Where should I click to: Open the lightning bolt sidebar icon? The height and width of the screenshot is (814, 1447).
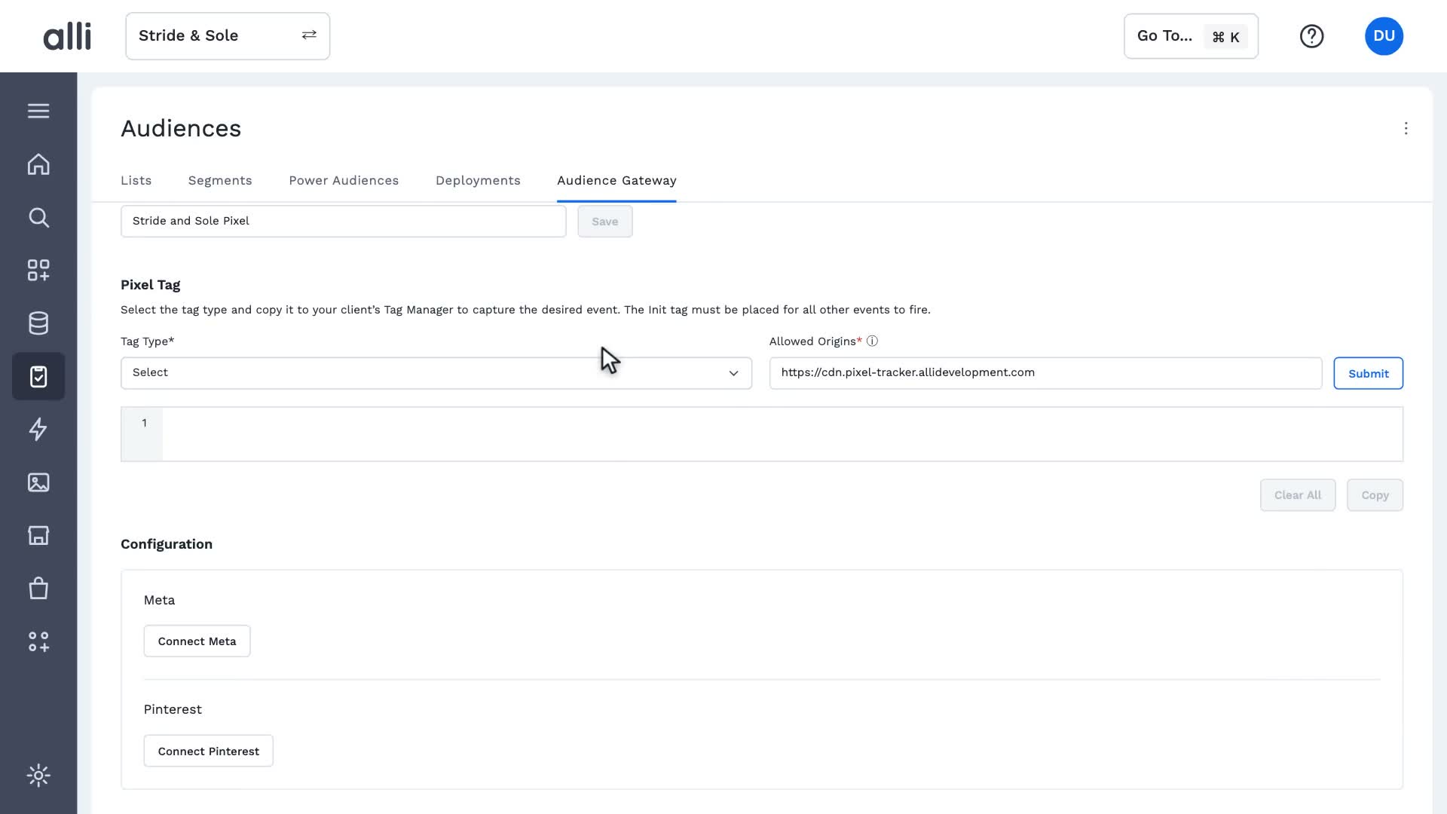(x=38, y=430)
